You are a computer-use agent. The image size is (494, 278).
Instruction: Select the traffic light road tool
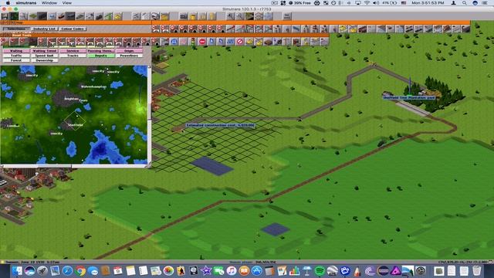coord(193,42)
